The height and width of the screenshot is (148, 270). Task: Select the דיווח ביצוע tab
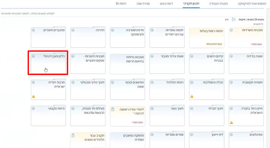(166, 3)
